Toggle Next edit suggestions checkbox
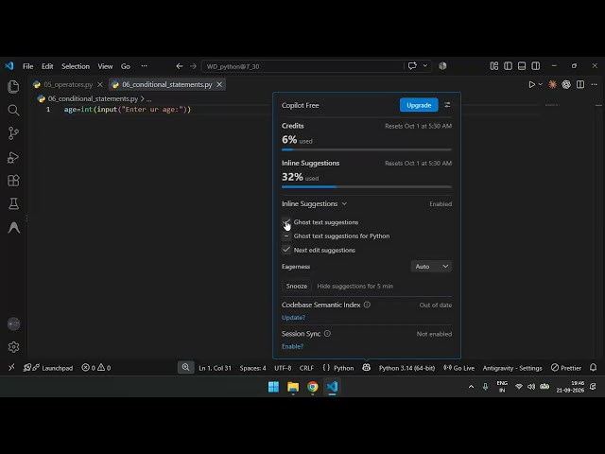The height and width of the screenshot is (454, 605). point(285,250)
